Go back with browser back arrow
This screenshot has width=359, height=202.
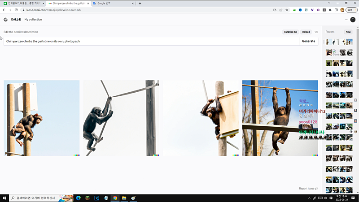point(4,10)
